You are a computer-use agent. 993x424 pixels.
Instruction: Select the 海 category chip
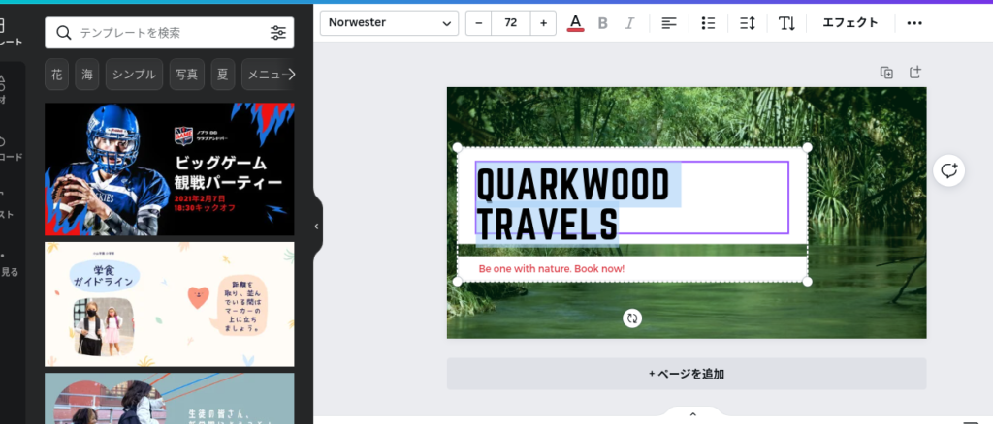point(86,75)
